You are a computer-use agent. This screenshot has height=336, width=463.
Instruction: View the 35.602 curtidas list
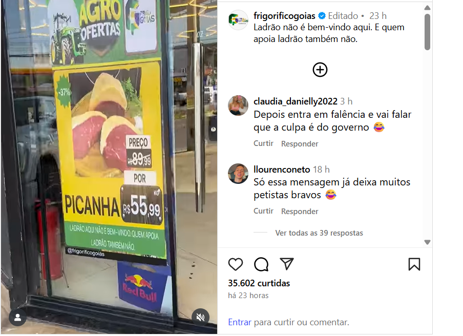(x=259, y=283)
